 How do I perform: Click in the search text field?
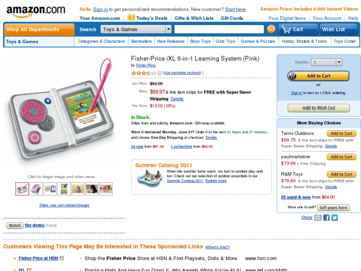[x=219, y=29]
